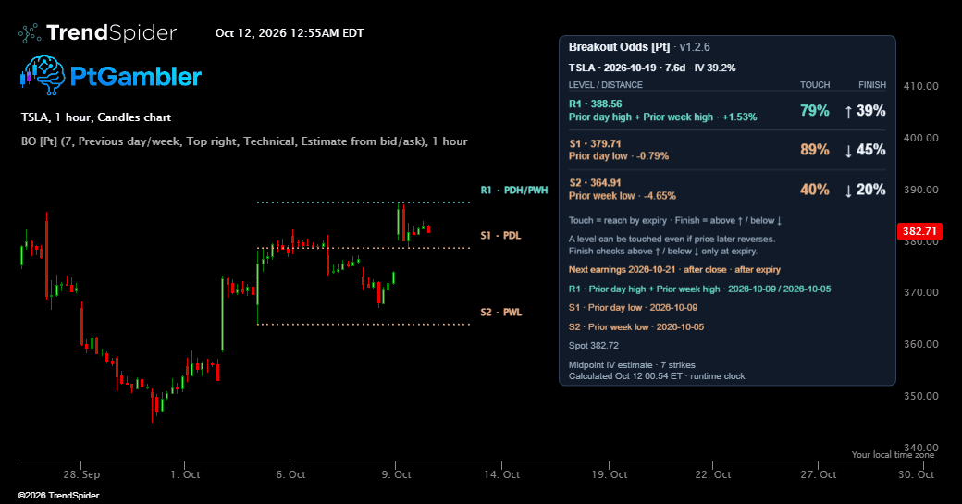Click the '14. Oct' date axis label
Image resolution: width=962 pixels, height=504 pixels.
coord(502,474)
